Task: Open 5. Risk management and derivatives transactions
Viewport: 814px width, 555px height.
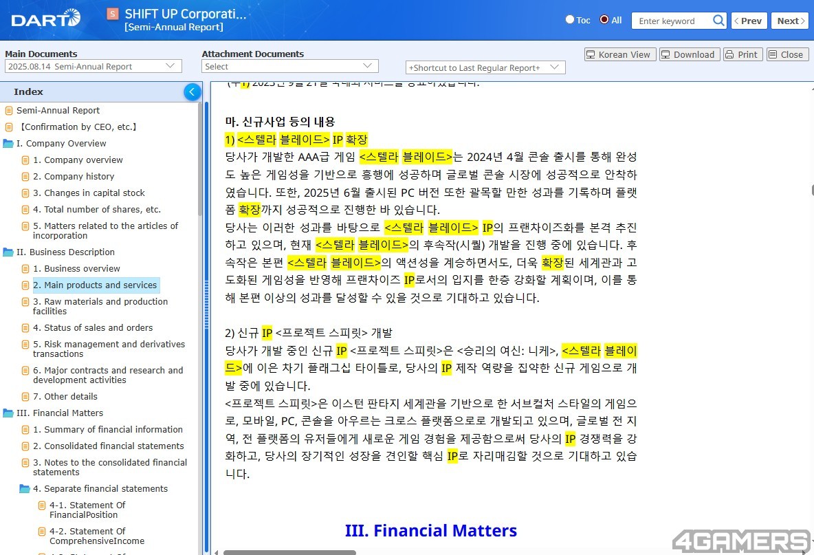Action: point(109,349)
